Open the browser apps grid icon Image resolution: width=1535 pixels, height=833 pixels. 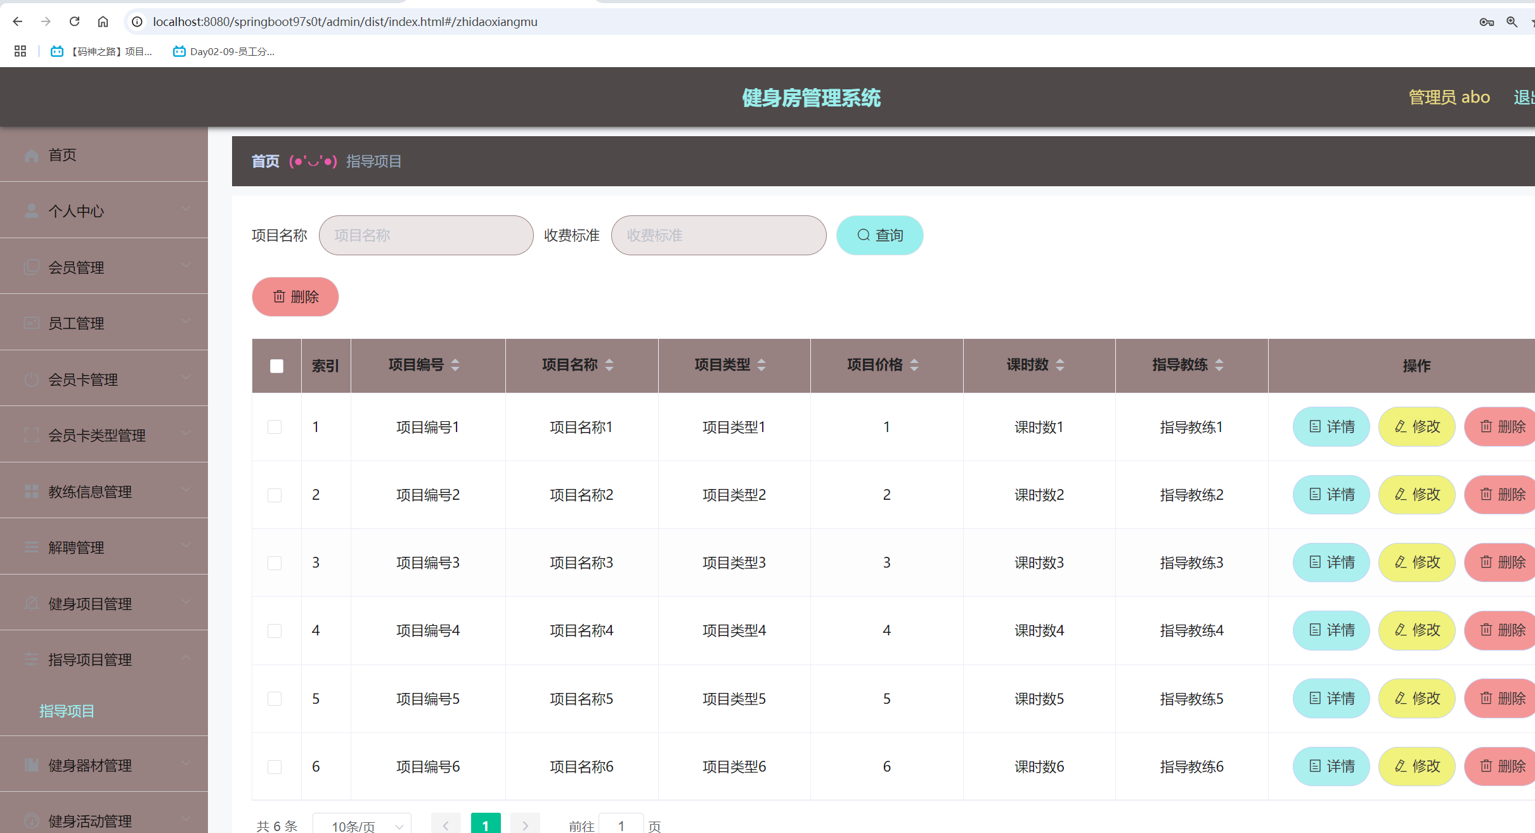tap(20, 51)
